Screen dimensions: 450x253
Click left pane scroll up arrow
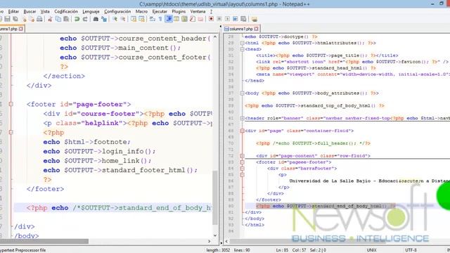click(215, 37)
